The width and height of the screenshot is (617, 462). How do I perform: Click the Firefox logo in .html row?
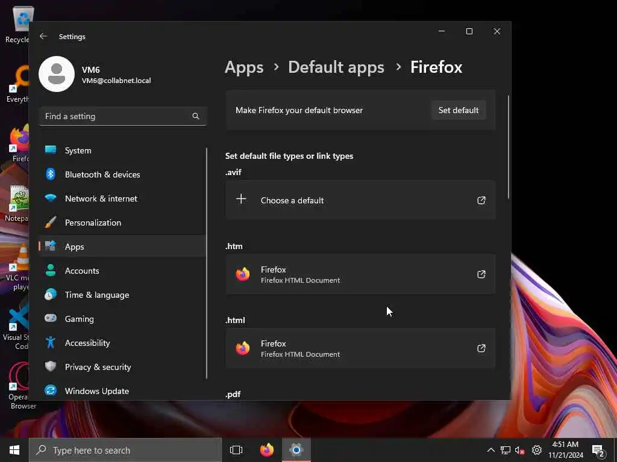click(x=243, y=348)
